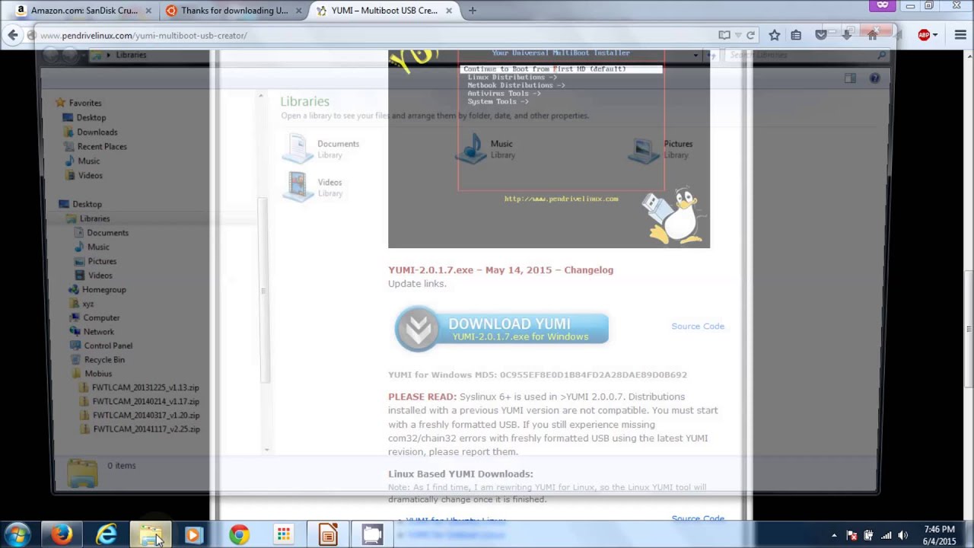Select Recycle Bin in the navigation tree
974x548 pixels.
point(104,359)
